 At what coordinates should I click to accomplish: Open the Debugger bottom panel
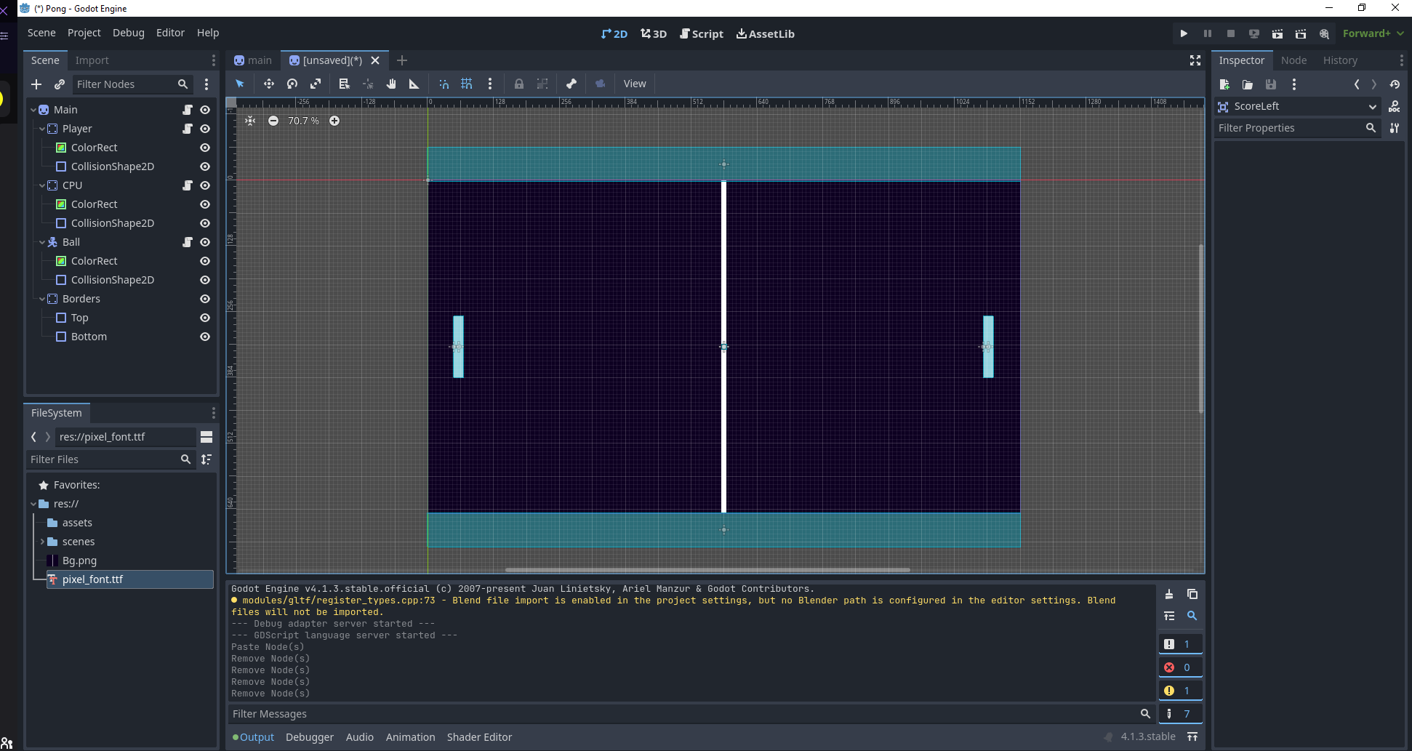[x=310, y=737]
